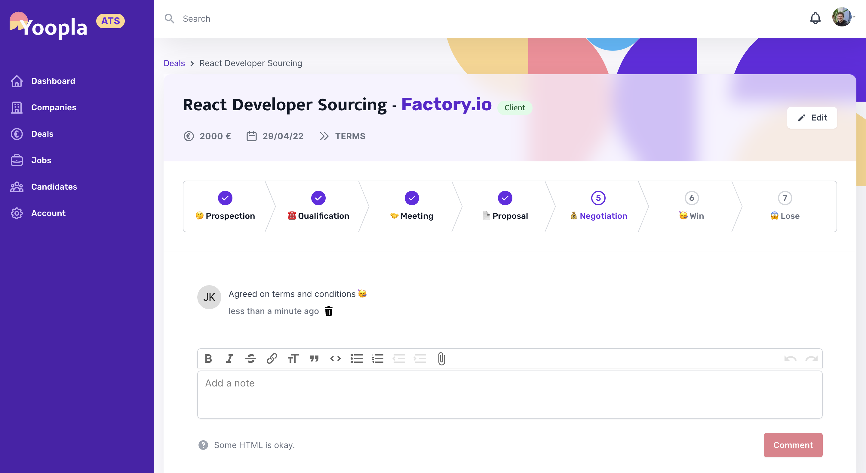Viewport: 866px width, 473px height.
Task: Open the Factory.io company link
Action: click(x=446, y=105)
